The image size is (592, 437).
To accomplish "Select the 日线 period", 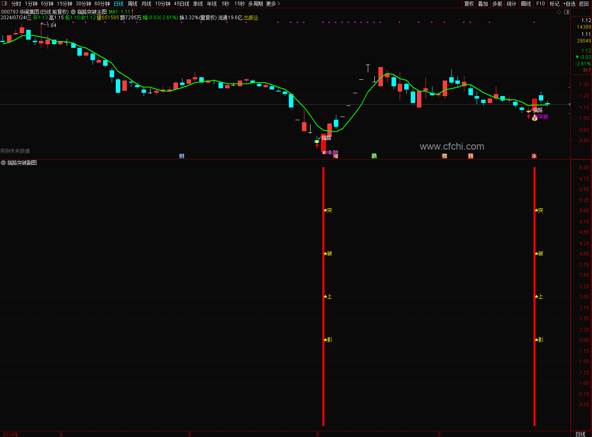I will coord(119,4).
